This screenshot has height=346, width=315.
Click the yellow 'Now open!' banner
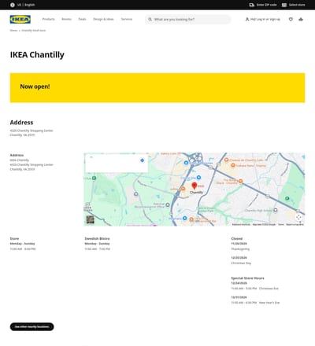point(157,88)
